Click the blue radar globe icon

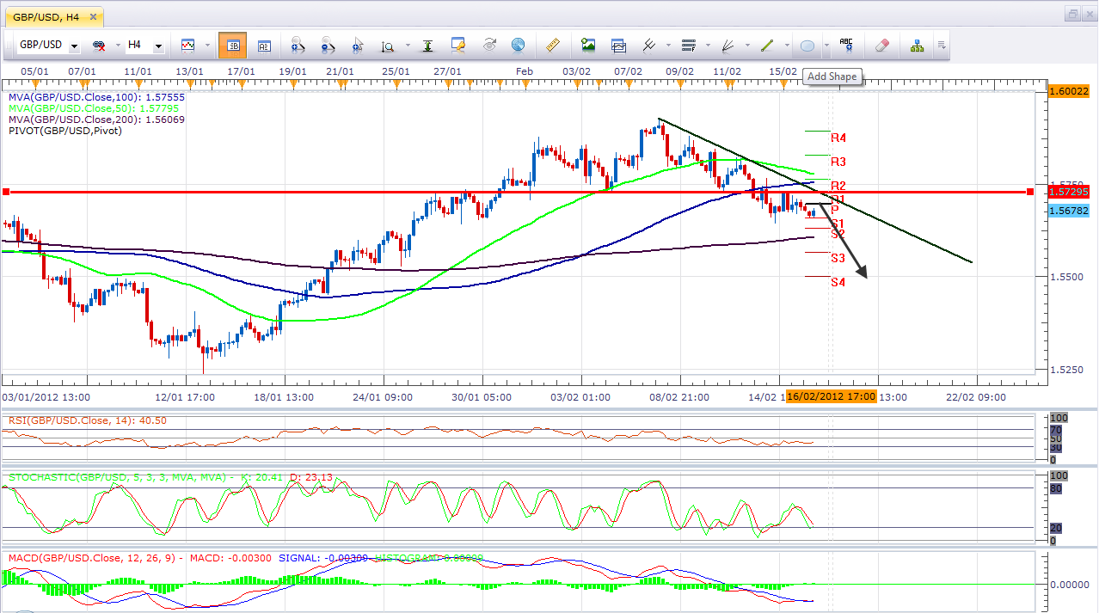coord(518,45)
